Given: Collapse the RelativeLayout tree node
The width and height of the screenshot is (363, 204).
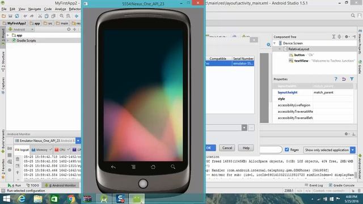Looking at the screenshot, I should pyautogui.click(x=280, y=49).
